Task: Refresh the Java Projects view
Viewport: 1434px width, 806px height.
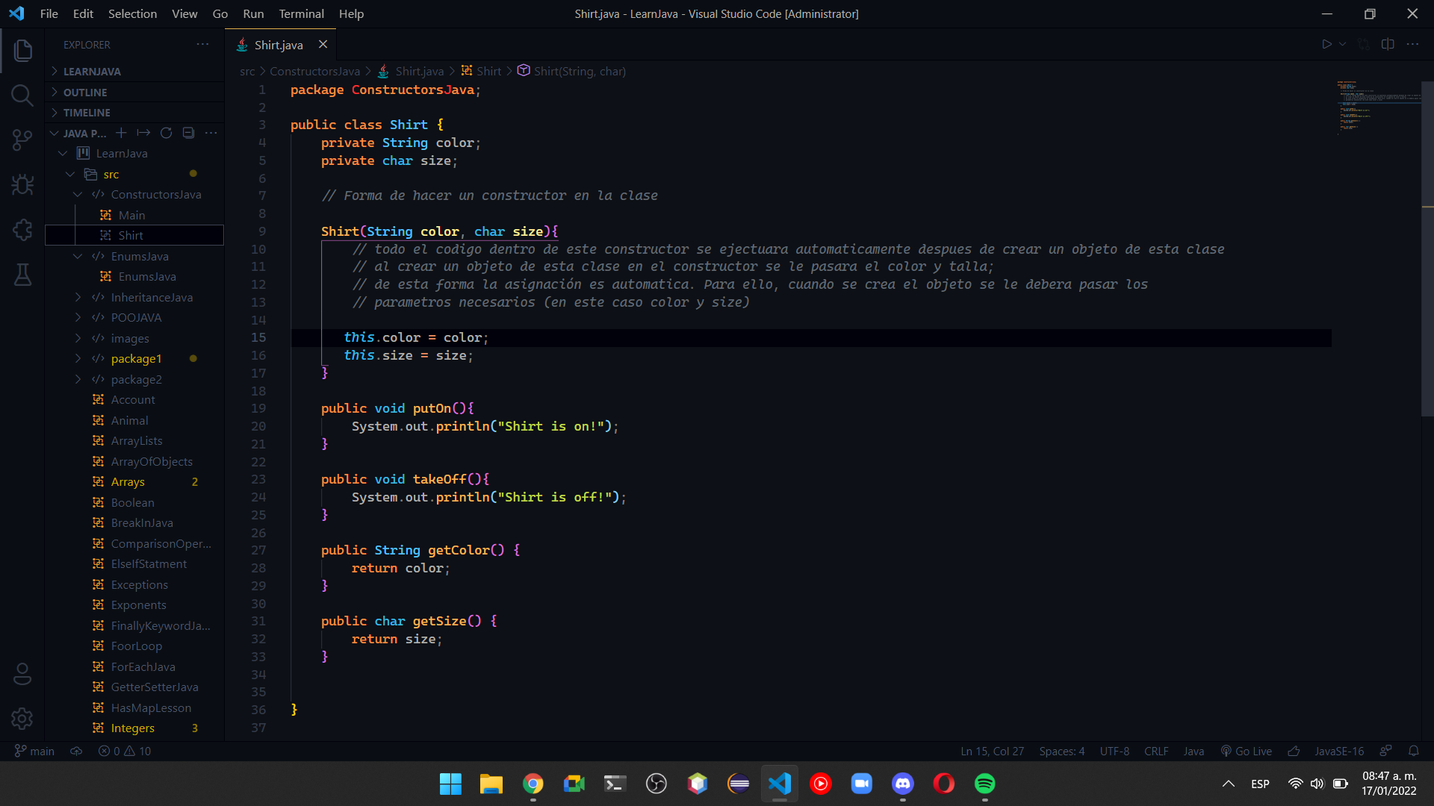Action: 166,133
